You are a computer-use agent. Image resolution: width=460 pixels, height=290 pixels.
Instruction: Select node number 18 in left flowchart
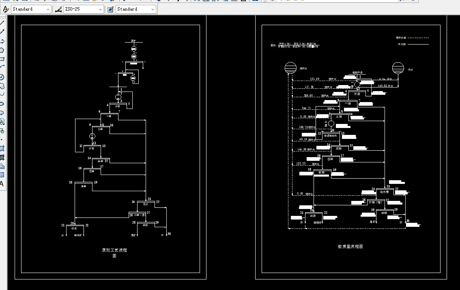point(71,182)
